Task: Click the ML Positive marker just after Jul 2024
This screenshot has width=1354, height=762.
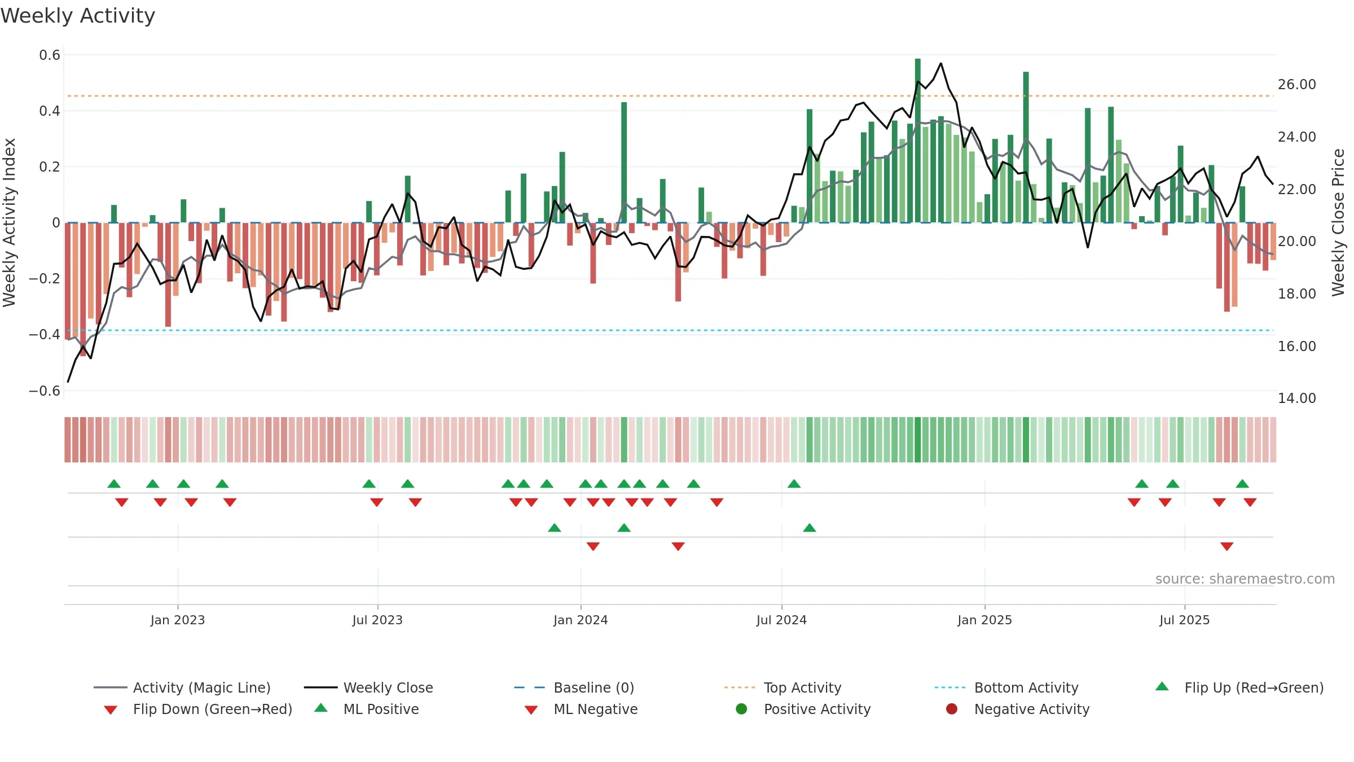Action: point(810,528)
